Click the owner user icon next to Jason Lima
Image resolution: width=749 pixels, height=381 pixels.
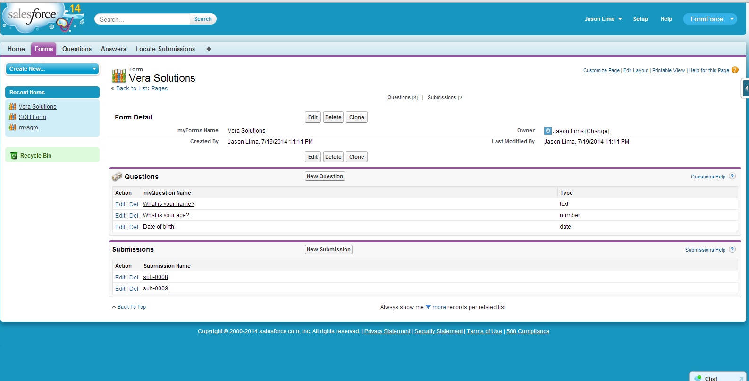tap(547, 131)
